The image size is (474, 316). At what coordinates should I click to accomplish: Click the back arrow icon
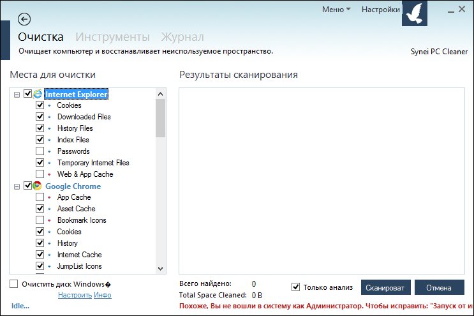[x=24, y=19]
